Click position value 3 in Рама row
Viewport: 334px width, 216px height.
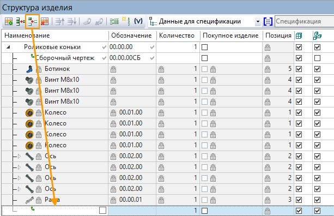290,200
